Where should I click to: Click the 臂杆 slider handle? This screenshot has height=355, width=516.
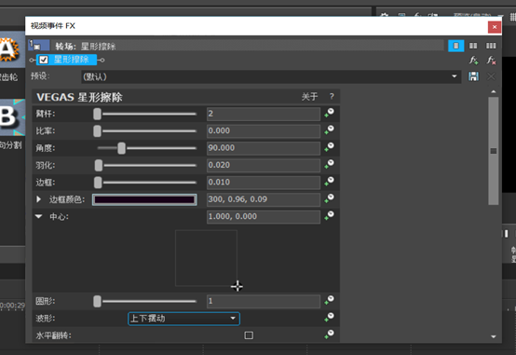(x=97, y=114)
